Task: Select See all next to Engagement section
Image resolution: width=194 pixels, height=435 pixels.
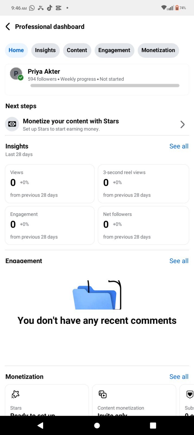Action: pos(179,261)
